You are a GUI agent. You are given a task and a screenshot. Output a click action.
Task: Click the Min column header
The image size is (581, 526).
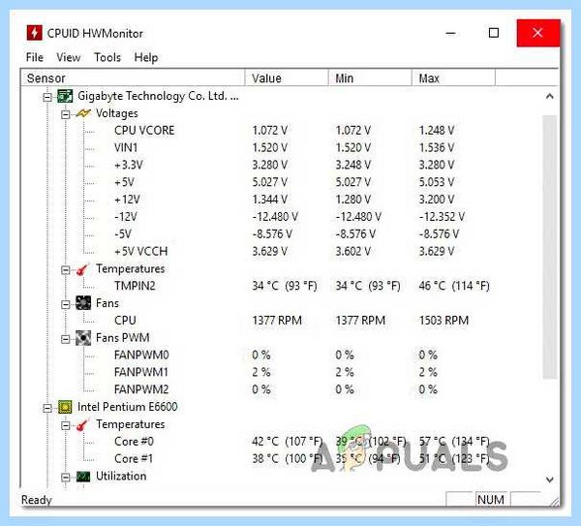coord(370,78)
